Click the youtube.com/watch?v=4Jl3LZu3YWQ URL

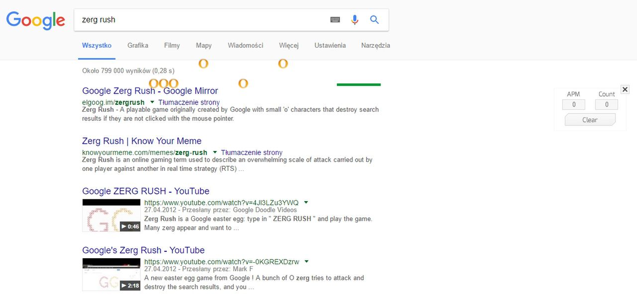221,203
